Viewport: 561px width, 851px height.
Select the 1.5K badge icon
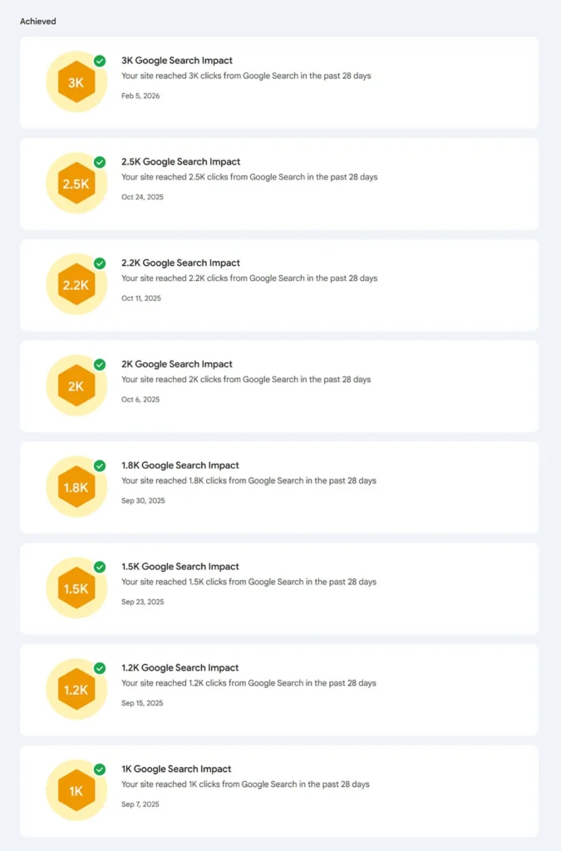(75, 588)
